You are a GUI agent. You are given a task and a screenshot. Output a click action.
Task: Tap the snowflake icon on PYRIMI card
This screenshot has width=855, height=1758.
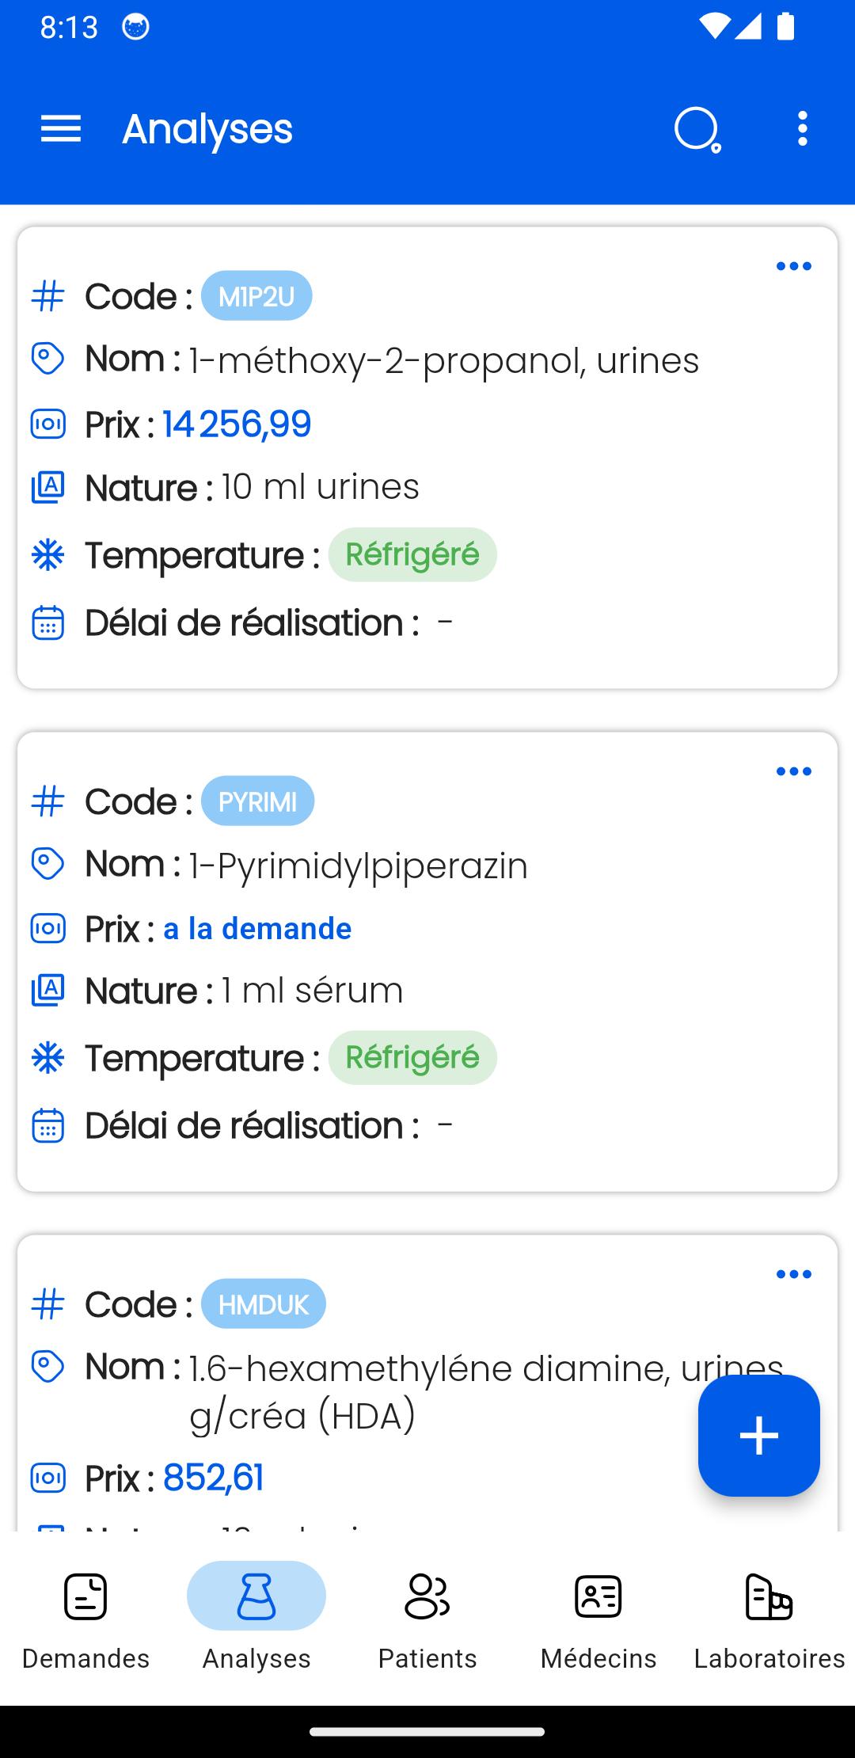(x=47, y=1058)
